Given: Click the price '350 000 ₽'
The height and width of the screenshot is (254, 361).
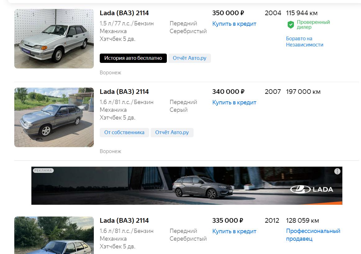Looking at the screenshot, I should 228,13.
